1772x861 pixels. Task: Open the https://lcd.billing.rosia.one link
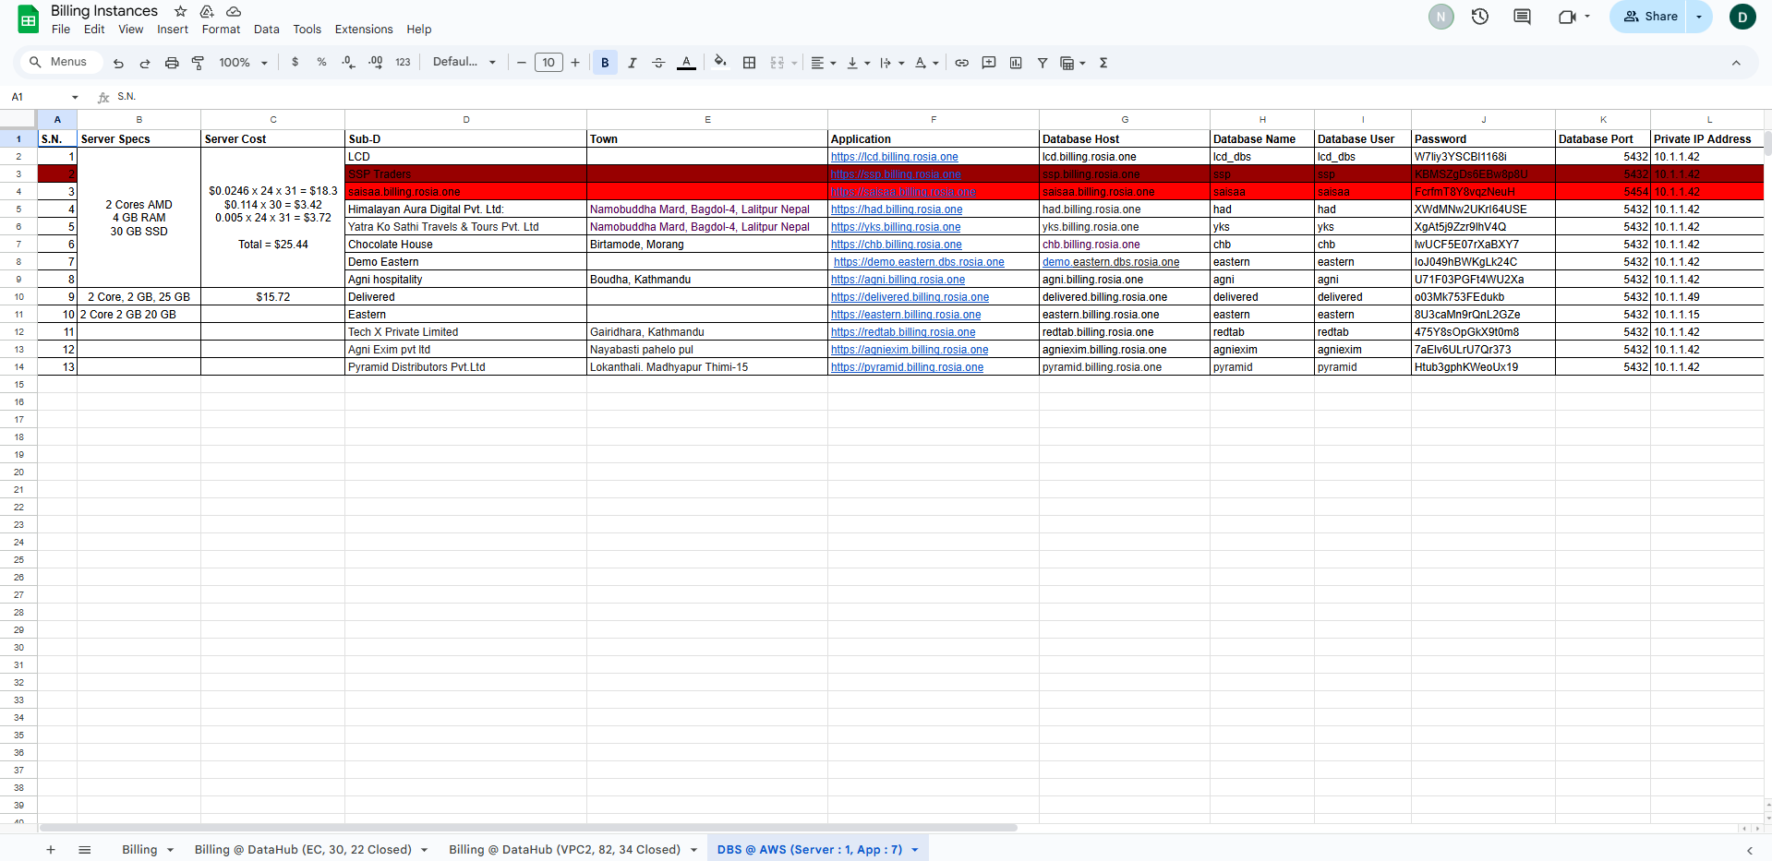click(x=894, y=157)
